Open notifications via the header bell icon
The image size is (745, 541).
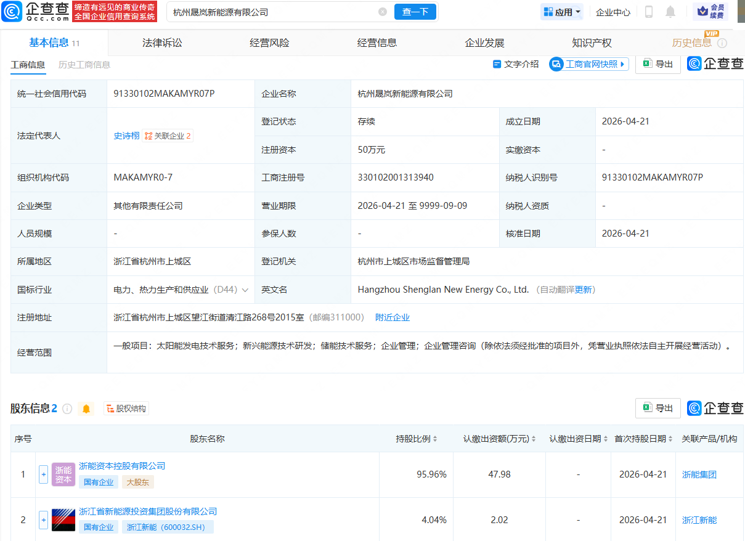[x=670, y=11]
